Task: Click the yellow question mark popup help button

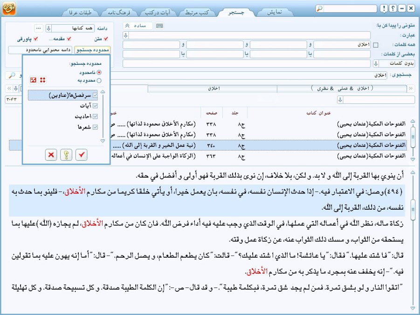Action: pos(66,155)
